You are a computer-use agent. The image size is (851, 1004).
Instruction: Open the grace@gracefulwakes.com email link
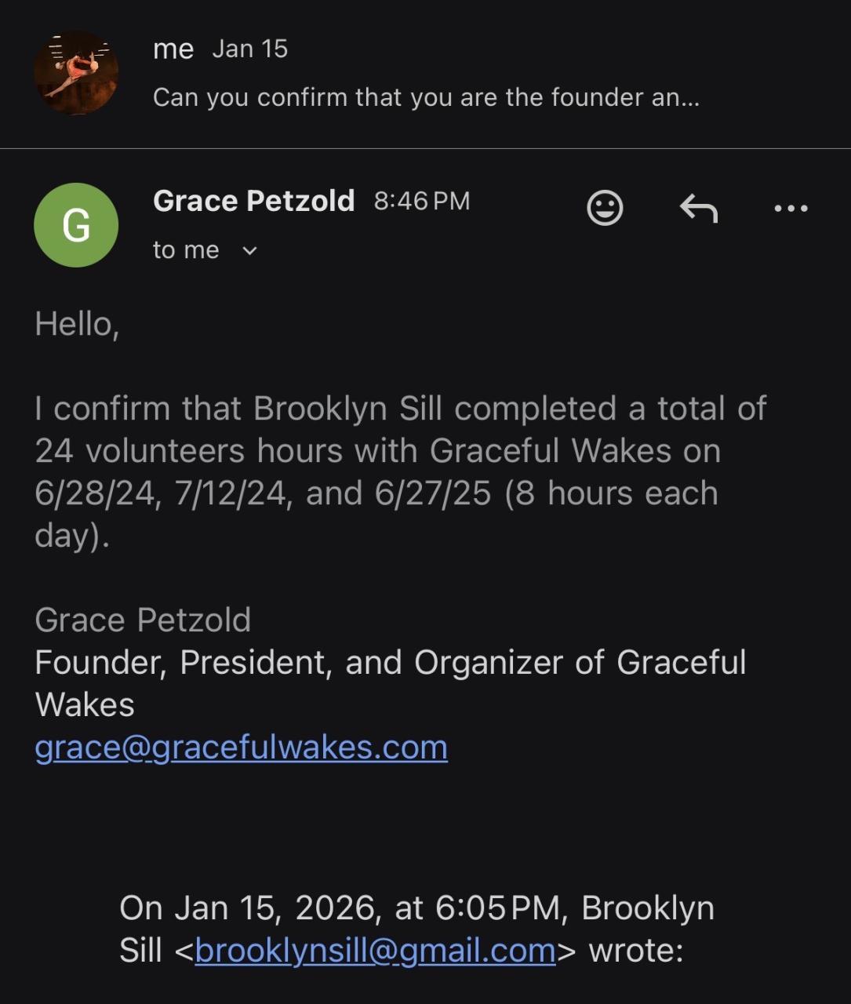pos(241,748)
